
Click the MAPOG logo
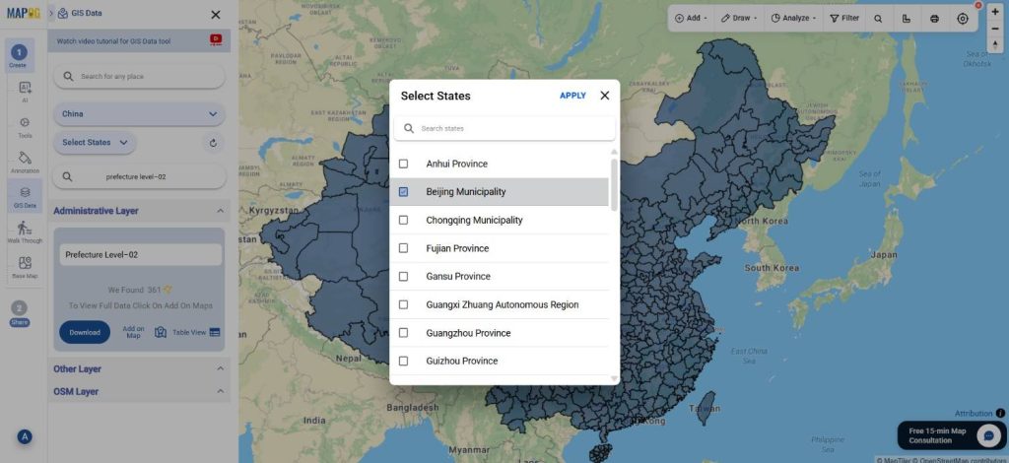[x=24, y=14]
